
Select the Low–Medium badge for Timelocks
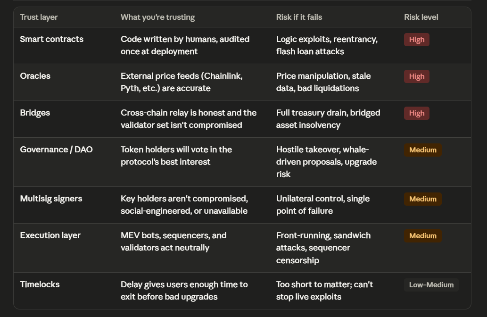[431, 284]
